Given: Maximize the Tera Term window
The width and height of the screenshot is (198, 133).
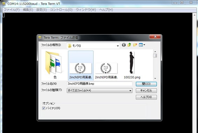Looking at the screenshot, I should (182, 3).
